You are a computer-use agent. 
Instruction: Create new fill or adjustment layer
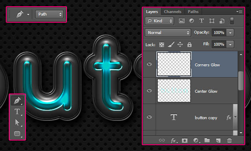pos(196,141)
